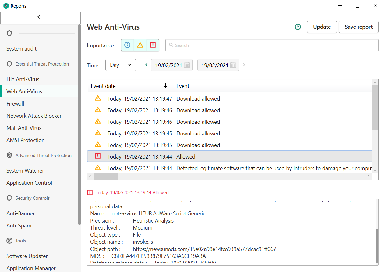Toggle the warning events importance filter

140,45
